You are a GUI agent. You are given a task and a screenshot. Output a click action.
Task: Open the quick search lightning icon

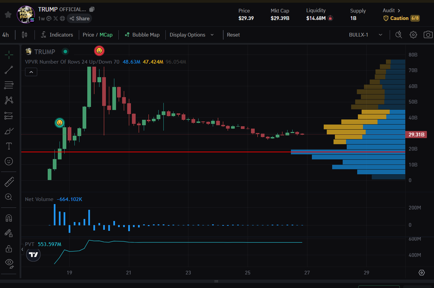[398, 35]
